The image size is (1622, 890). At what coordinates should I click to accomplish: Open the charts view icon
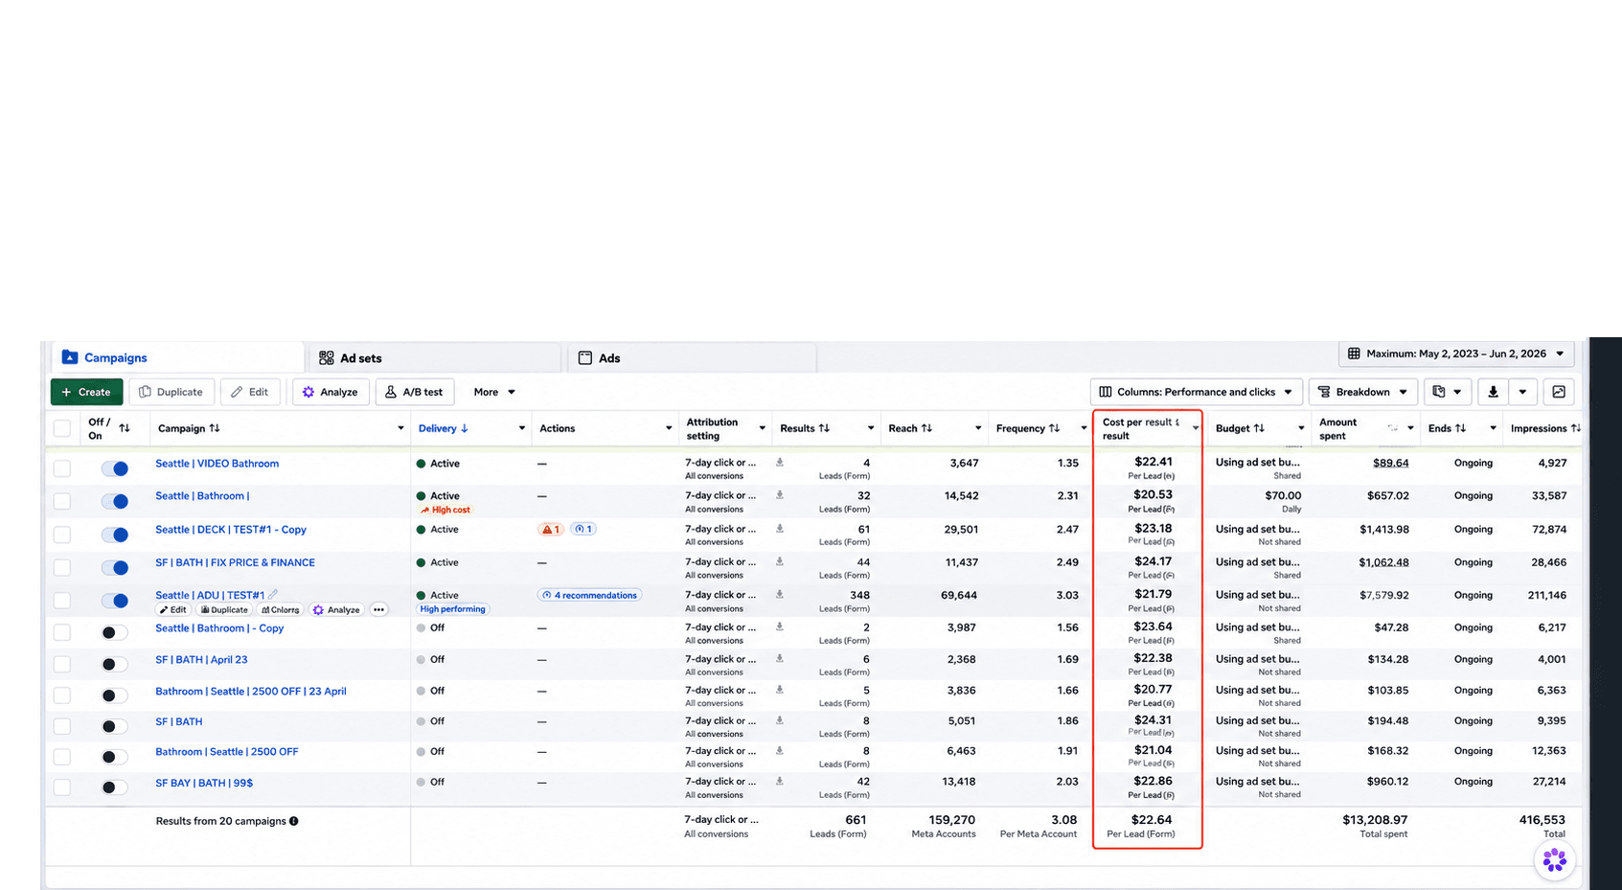(x=1559, y=392)
